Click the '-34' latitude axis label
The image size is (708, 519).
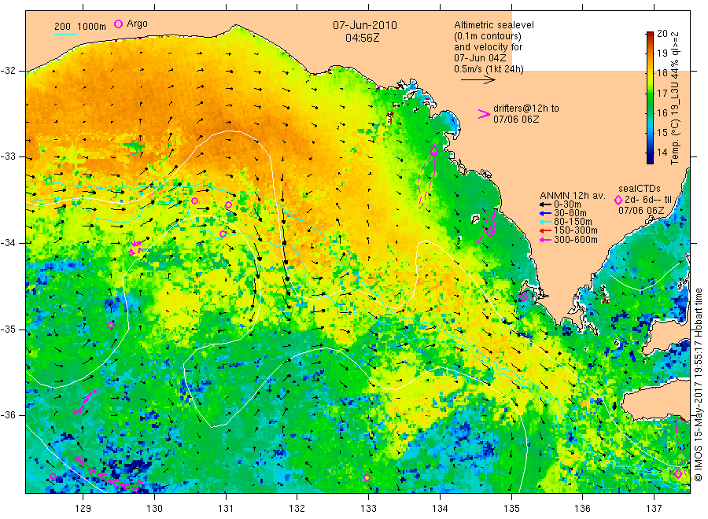coord(9,243)
